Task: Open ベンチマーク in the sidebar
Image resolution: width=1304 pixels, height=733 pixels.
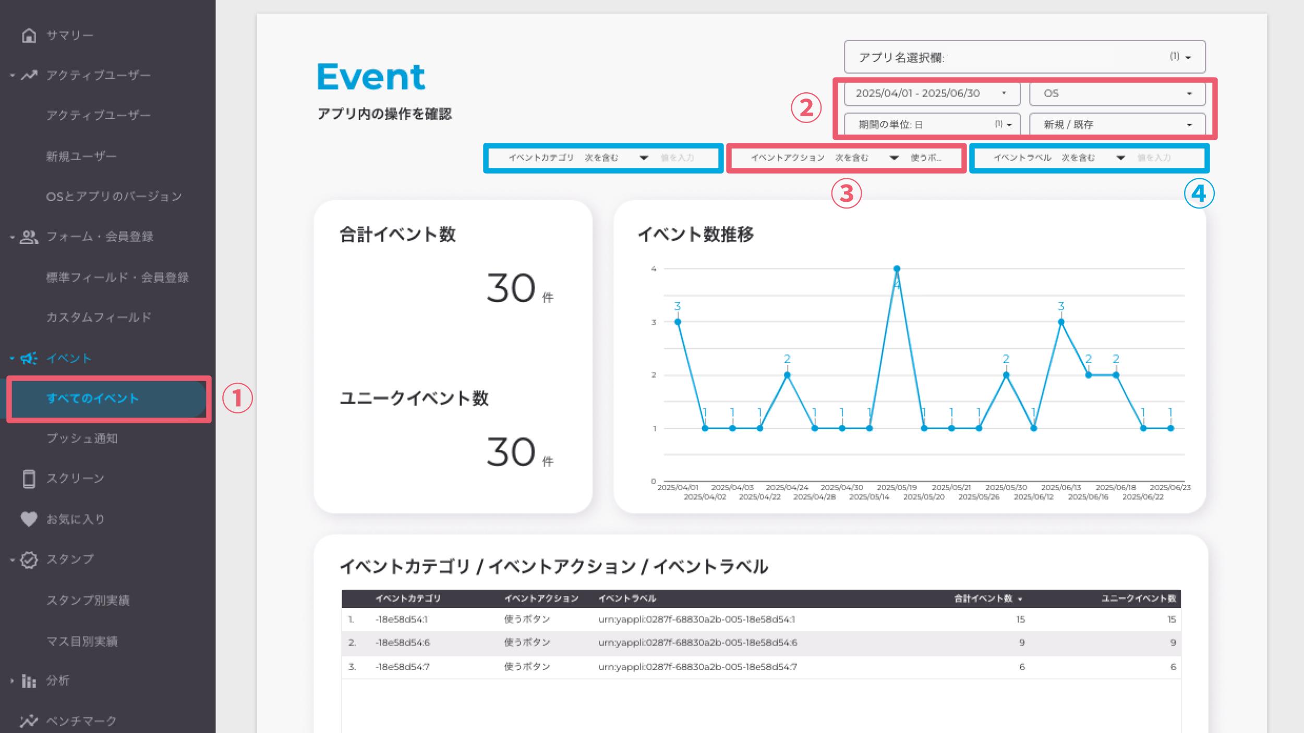Action: (x=81, y=721)
